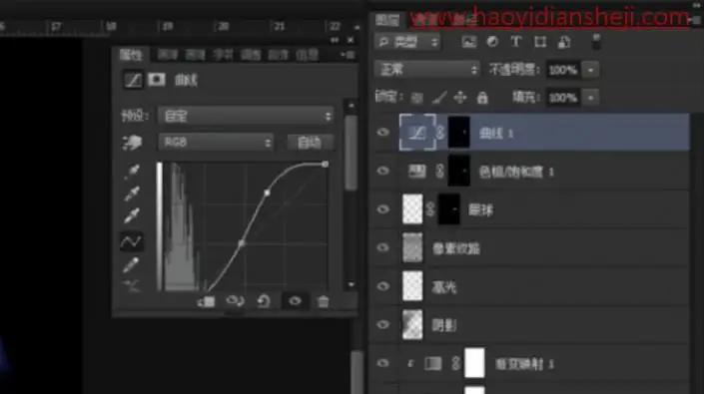Open the curves preset (预设) dropdown

(246, 116)
